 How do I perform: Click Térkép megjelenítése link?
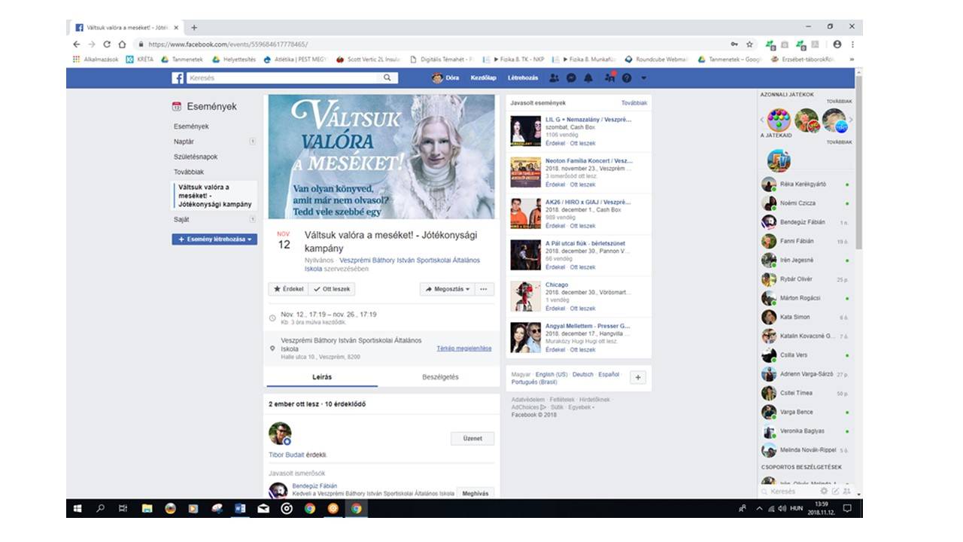coord(464,349)
